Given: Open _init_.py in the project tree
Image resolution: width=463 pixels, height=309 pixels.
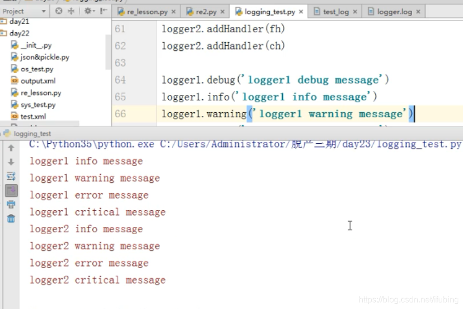Looking at the screenshot, I should click(36, 45).
